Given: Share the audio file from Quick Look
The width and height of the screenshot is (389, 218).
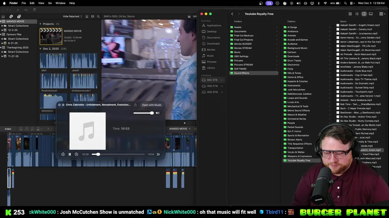Looking at the screenshot, I should coord(135,105).
